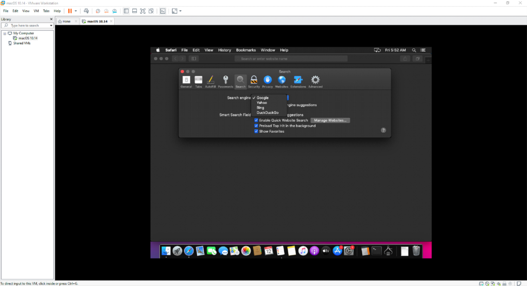Collapse the My Computer tree node
Image resolution: width=527 pixels, height=286 pixels.
point(5,33)
